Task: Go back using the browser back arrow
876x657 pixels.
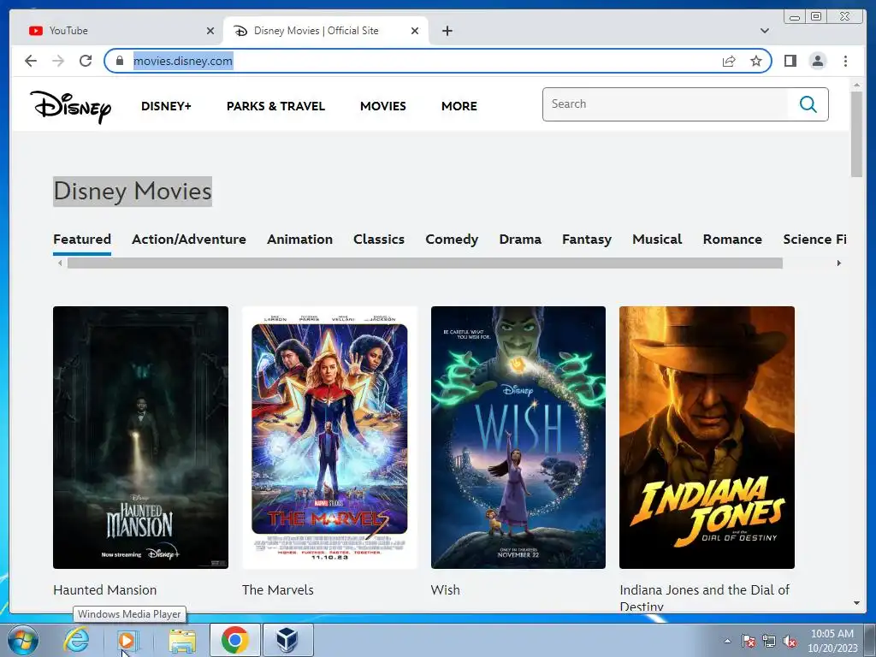Action: 31,61
